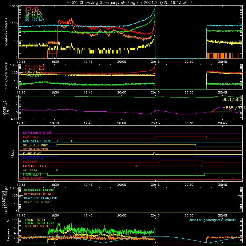This screenshot has height=246, width=246.
Task: Click the PARTICLE_FLAG label
Action: [x=34, y=166]
